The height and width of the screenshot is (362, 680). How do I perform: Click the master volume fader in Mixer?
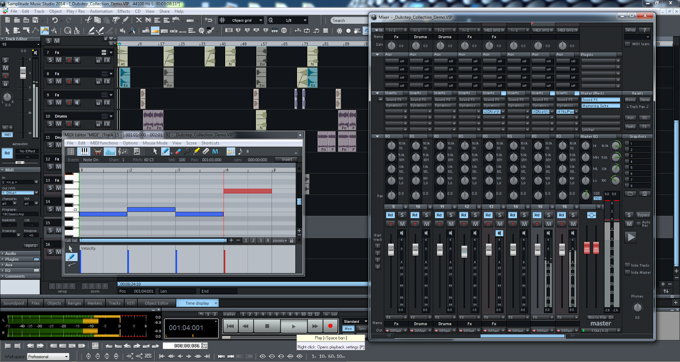[591, 247]
